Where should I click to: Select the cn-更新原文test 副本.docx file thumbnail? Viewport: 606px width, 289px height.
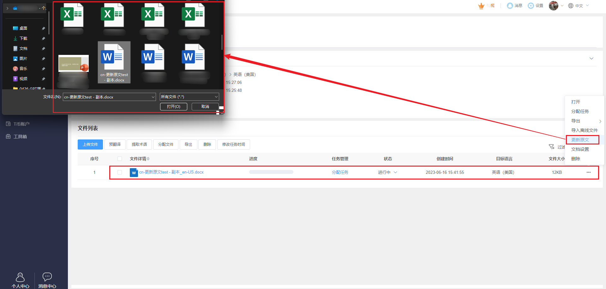(x=114, y=62)
